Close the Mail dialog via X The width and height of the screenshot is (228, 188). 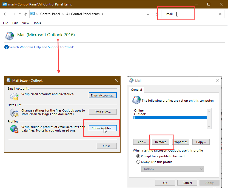tap(217, 81)
